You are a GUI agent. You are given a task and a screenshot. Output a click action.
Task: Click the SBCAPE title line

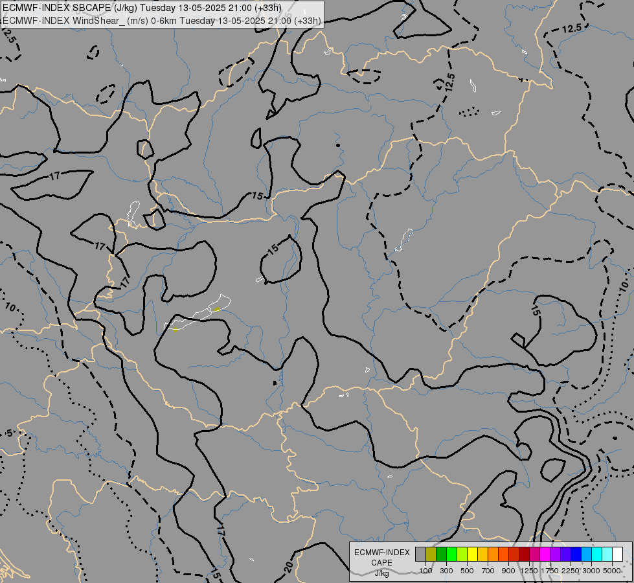pos(142,8)
